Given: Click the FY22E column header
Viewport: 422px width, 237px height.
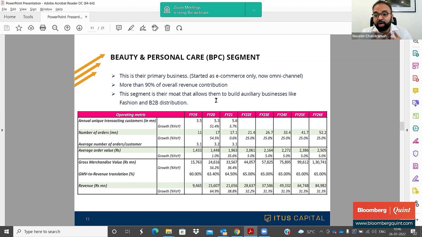Looking at the screenshot, I should 246,115.
